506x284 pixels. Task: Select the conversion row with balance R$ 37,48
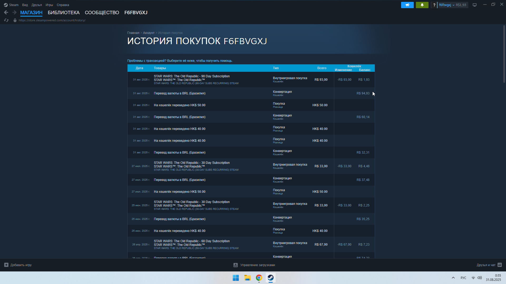pyautogui.click(x=251, y=180)
